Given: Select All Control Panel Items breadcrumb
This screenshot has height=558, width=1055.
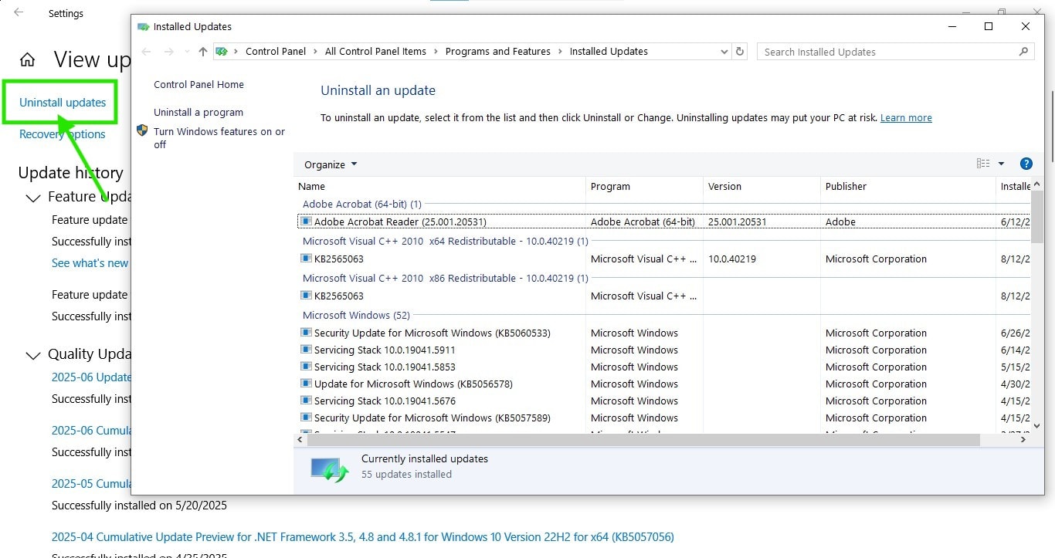Looking at the screenshot, I should 375,52.
